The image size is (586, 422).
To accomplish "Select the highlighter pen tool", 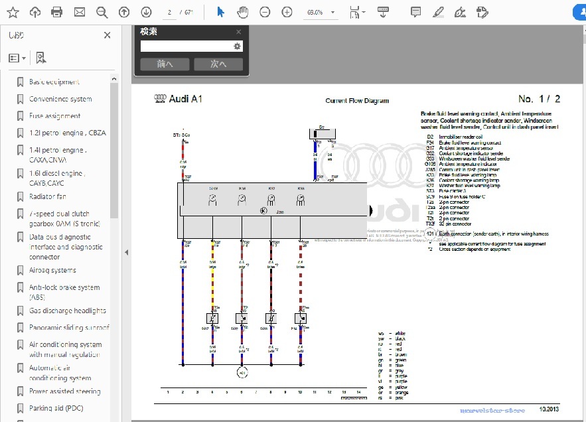I will coord(438,13).
